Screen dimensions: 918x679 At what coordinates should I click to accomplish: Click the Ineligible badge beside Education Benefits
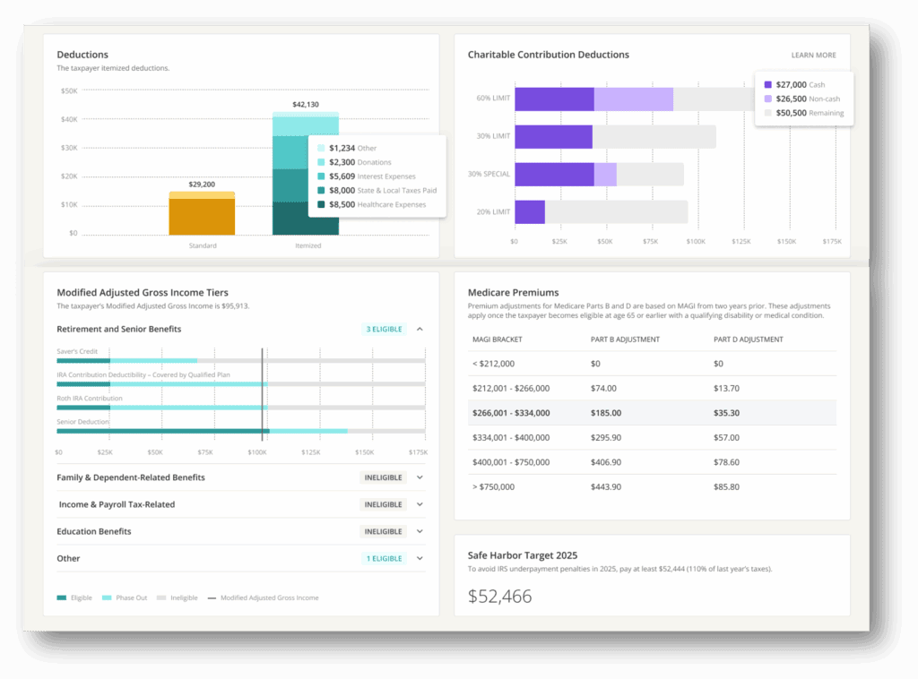[x=383, y=531]
